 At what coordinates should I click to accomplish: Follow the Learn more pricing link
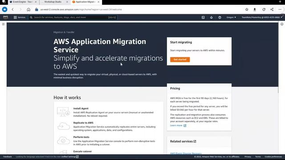(x=176, y=125)
